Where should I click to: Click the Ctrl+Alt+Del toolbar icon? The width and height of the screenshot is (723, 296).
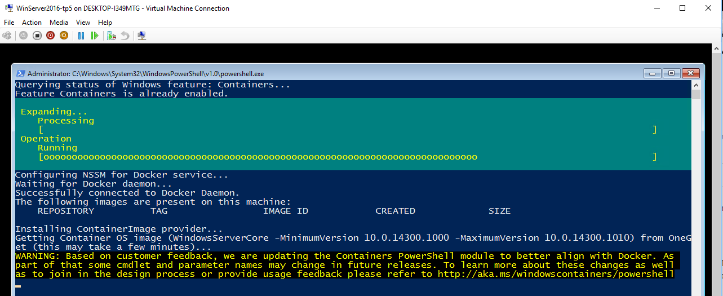click(7, 36)
